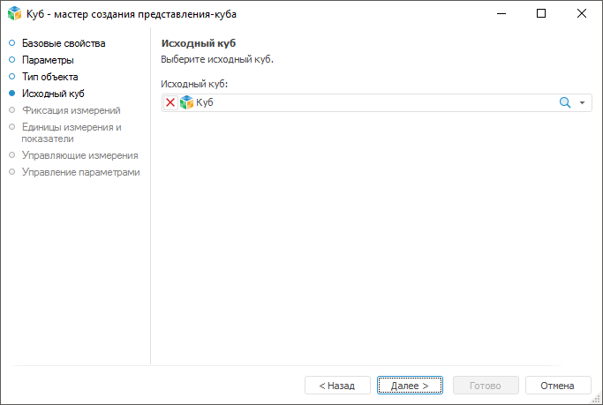Select Исходный куб step in sidebar
The height and width of the screenshot is (405, 603).
53,94
